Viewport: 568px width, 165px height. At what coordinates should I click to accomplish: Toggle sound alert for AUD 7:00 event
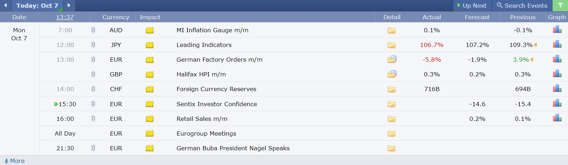click(x=93, y=30)
